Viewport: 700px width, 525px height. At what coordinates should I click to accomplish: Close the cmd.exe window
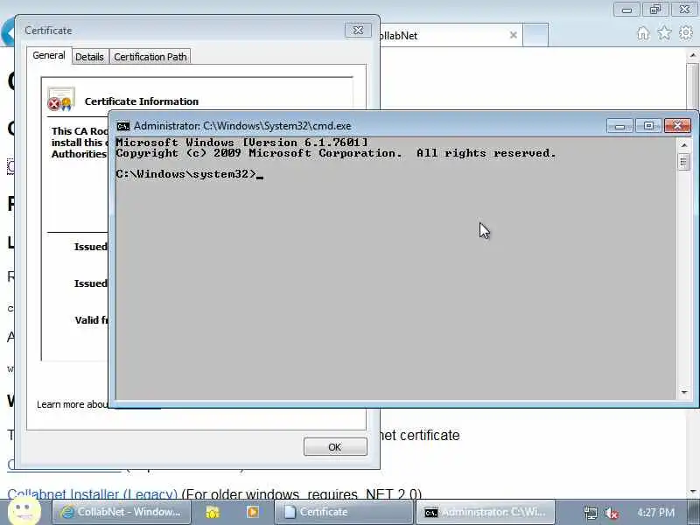click(677, 126)
